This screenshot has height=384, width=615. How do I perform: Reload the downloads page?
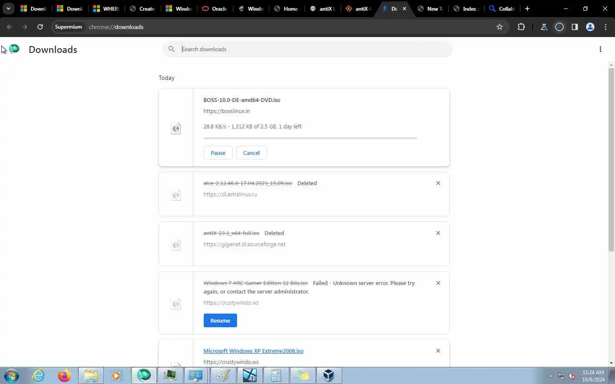[x=40, y=27]
